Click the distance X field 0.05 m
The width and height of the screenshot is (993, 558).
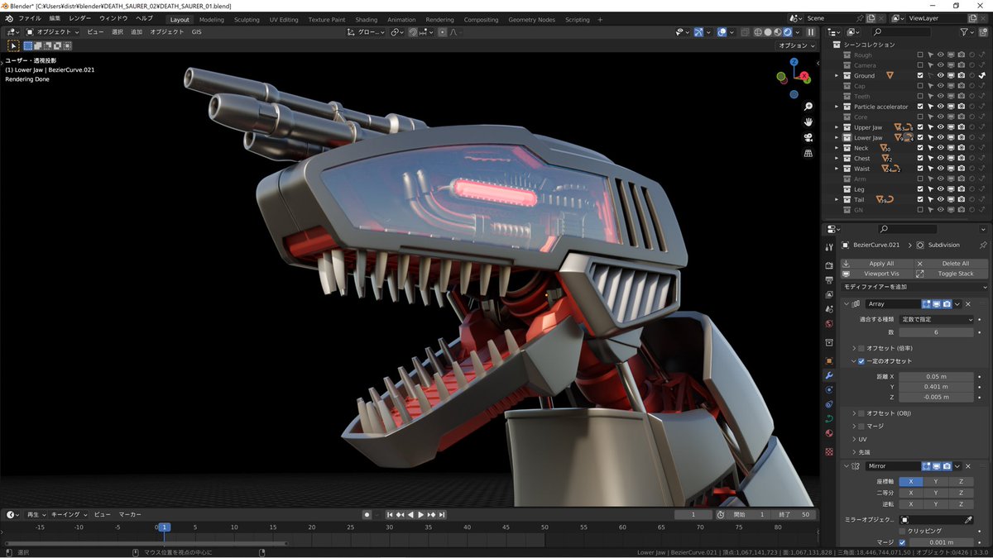tap(937, 376)
